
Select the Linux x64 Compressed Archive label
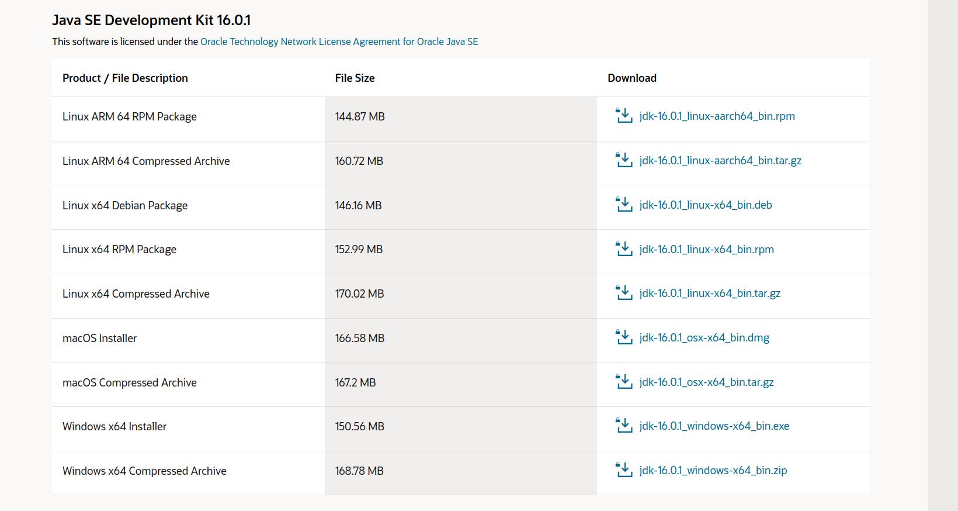136,294
